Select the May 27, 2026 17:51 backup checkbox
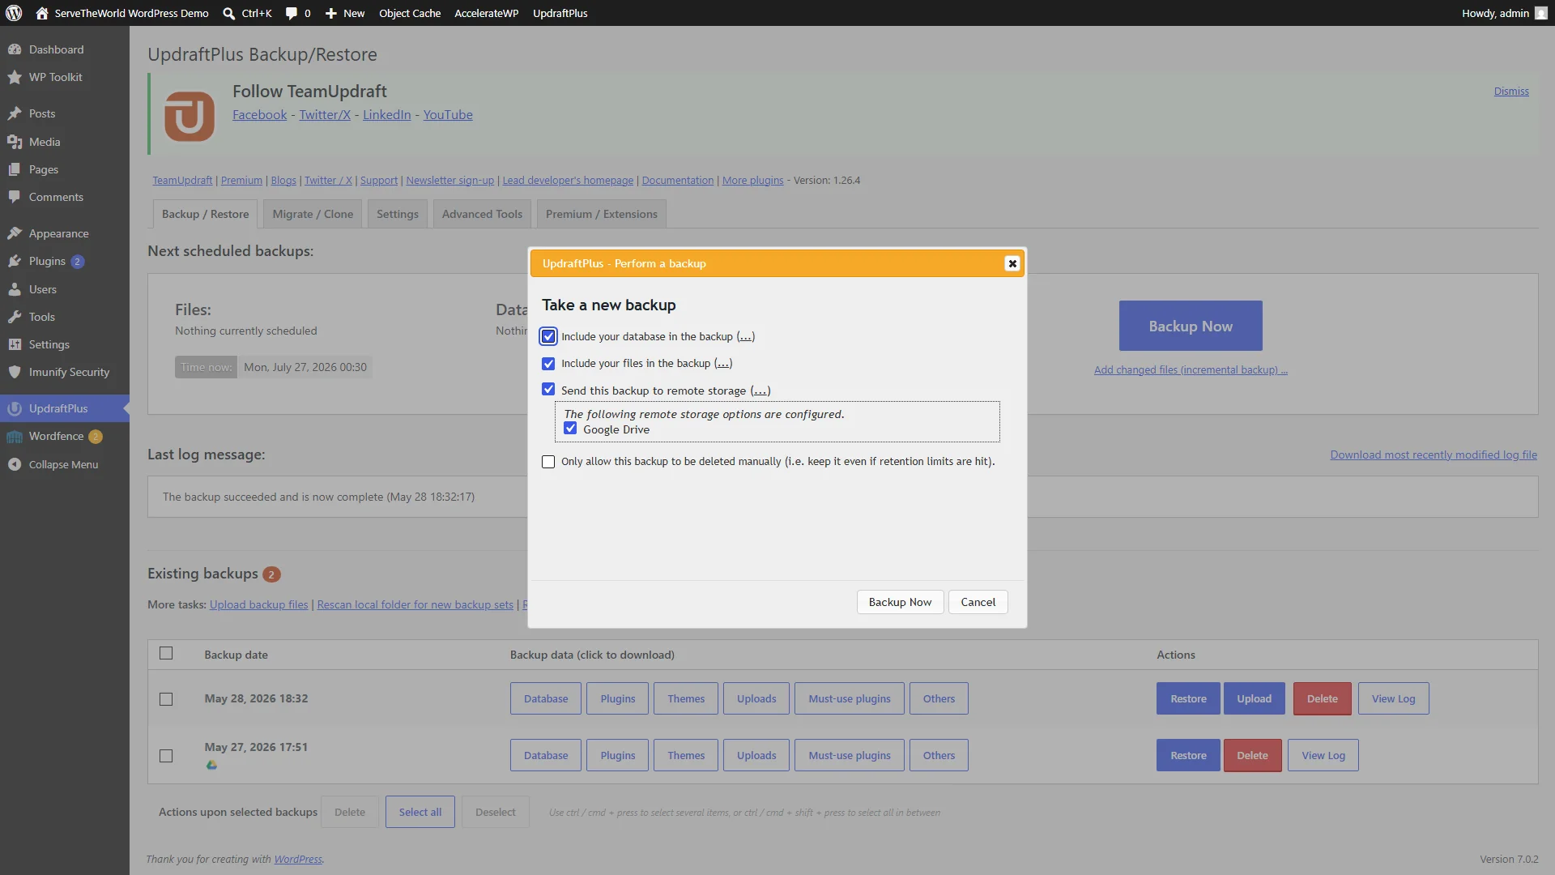 pyautogui.click(x=166, y=756)
